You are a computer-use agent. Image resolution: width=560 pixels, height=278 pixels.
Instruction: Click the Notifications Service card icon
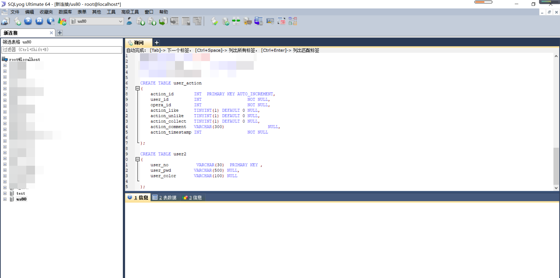[x=270, y=21]
